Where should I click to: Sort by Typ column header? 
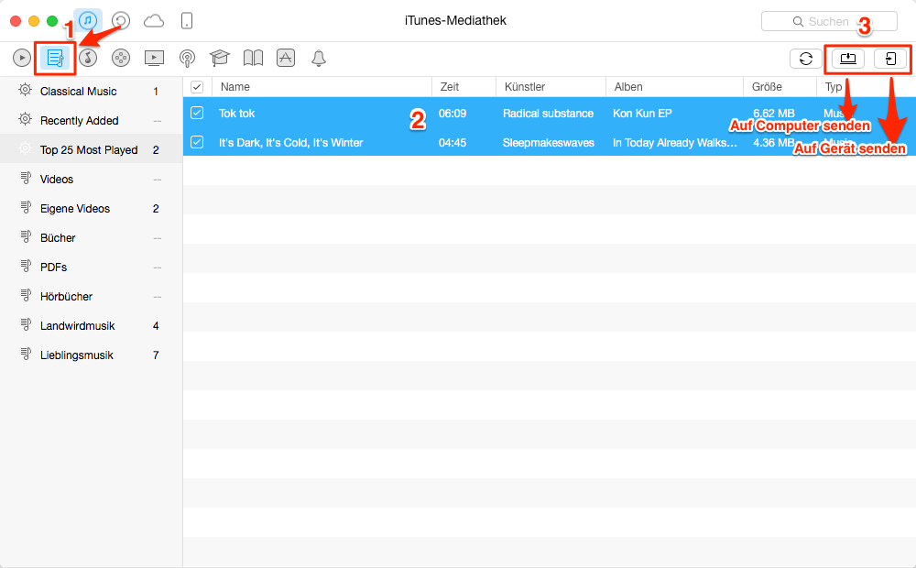(x=866, y=87)
